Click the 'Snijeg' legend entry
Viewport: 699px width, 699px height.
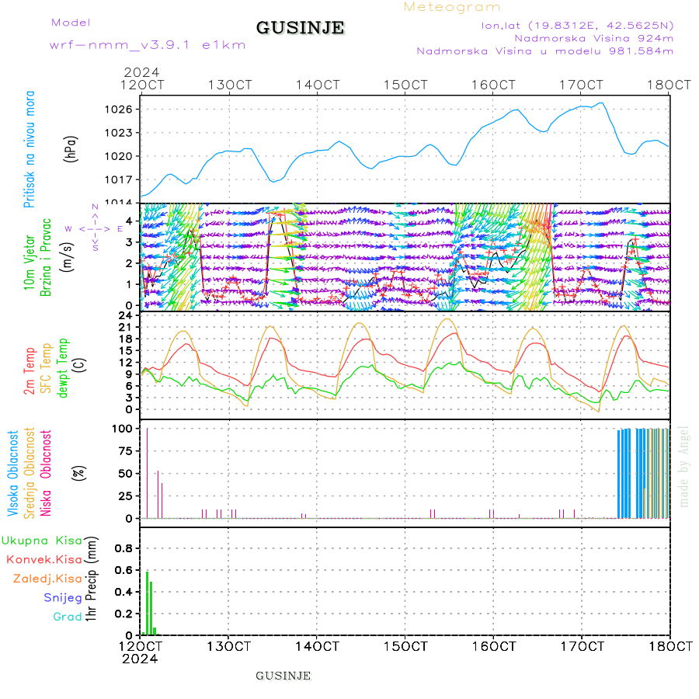[63, 598]
